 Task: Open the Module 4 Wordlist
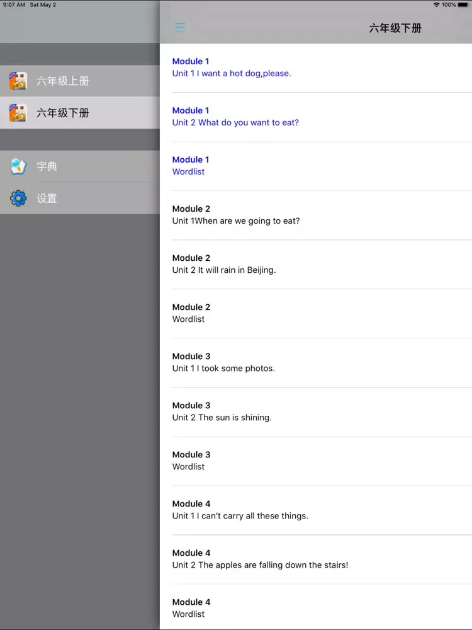coord(316,609)
